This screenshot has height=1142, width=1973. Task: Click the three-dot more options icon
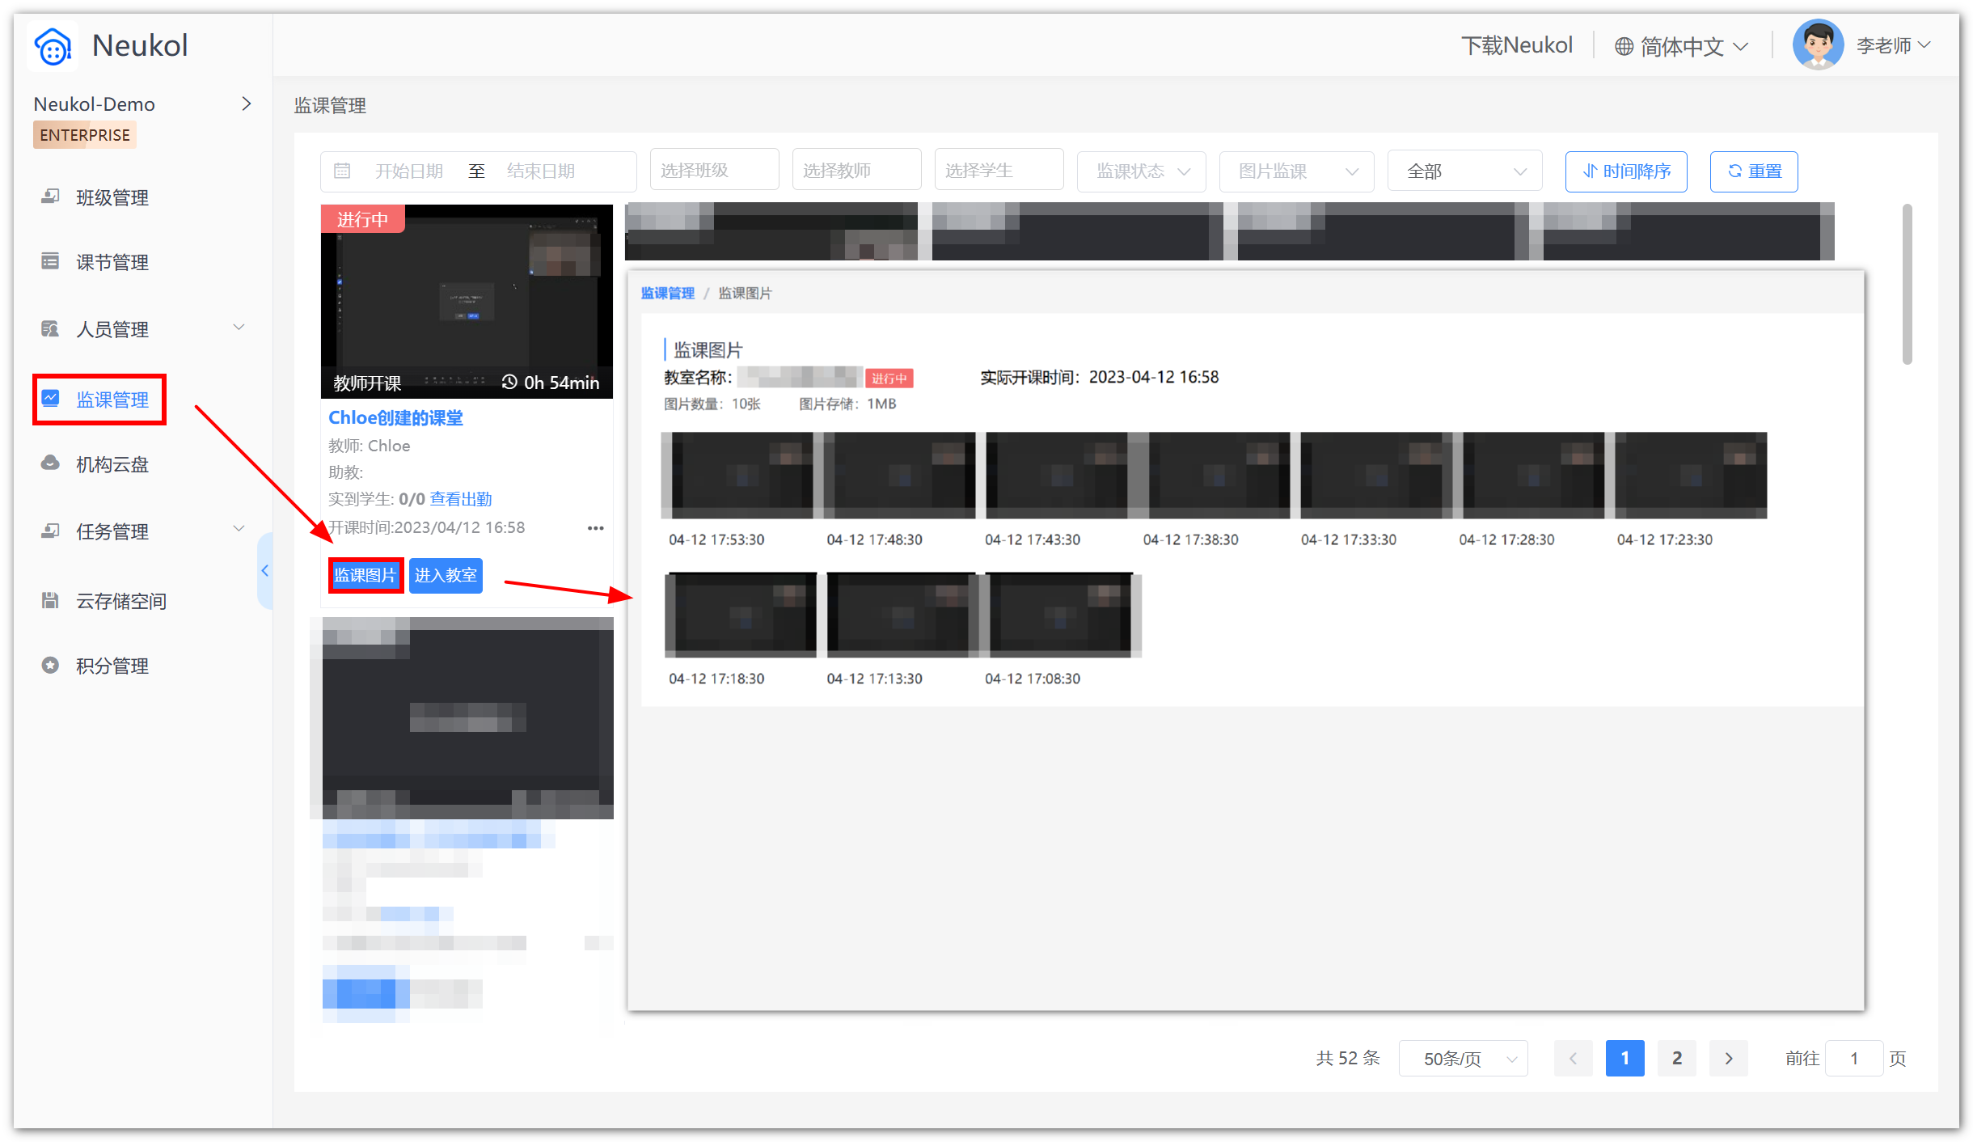595,528
